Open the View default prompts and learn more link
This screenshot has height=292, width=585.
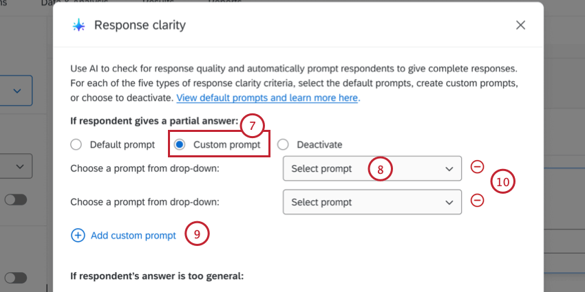click(x=267, y=98)
